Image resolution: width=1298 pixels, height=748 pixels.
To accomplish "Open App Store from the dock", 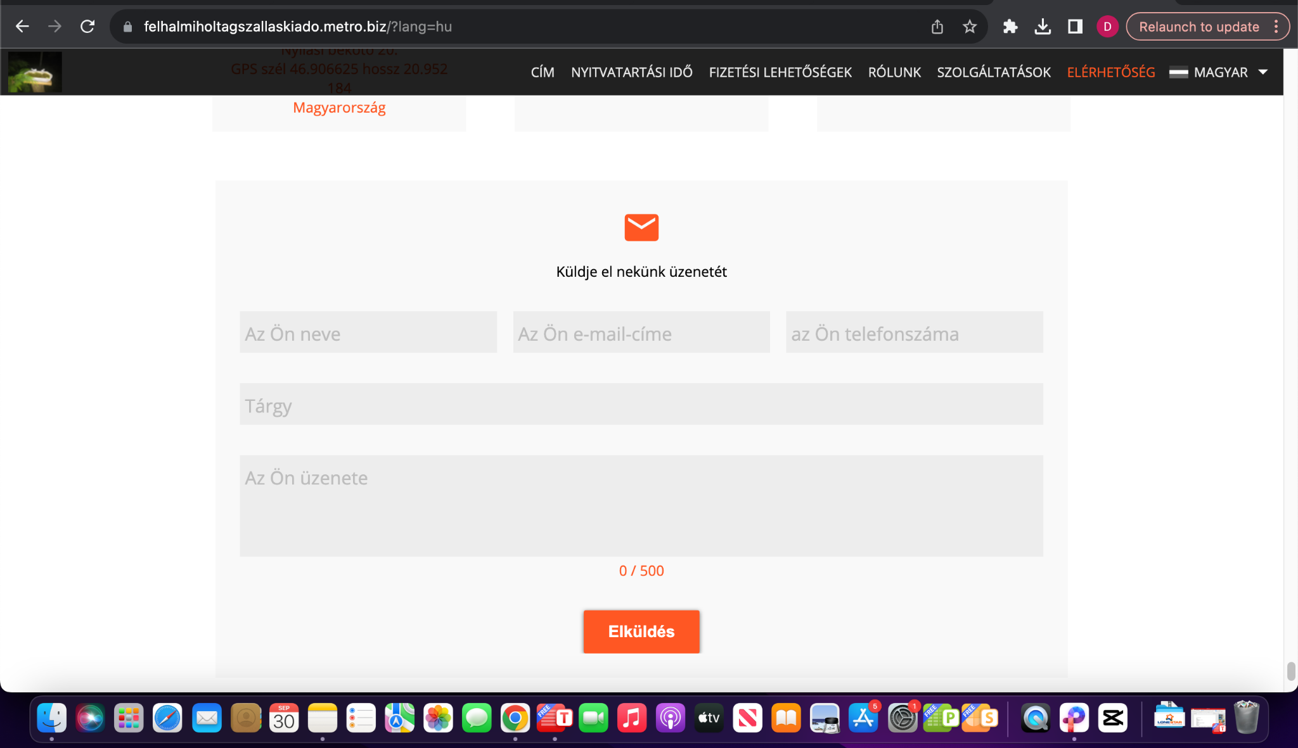I will 863,718.
